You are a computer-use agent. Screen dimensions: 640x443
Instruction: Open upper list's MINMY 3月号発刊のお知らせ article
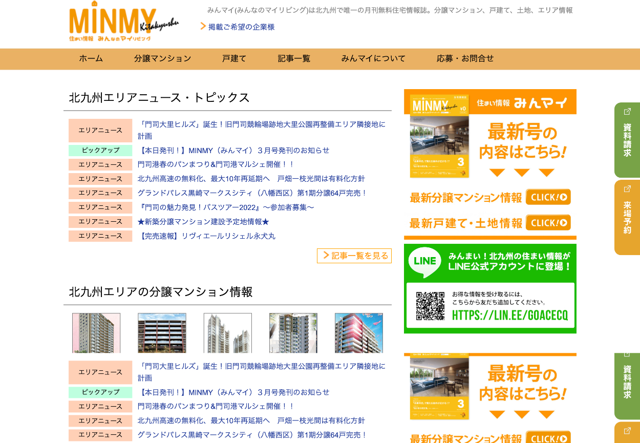coord(233,150)
